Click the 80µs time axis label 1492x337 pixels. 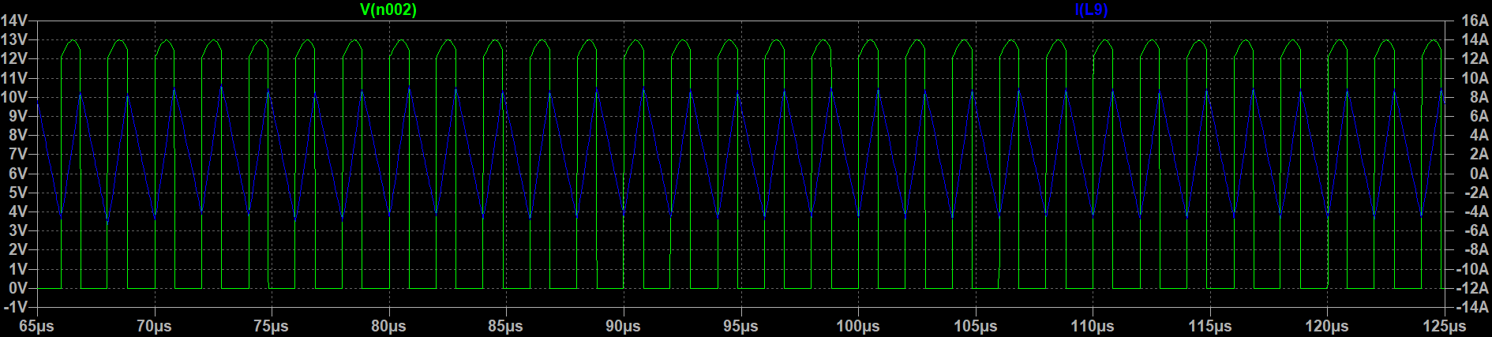(x=388, y=326)
